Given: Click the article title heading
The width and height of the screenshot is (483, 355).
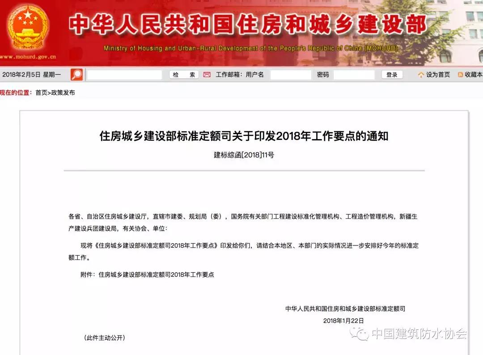Looking at the screenshot, I should click(244, 136).
